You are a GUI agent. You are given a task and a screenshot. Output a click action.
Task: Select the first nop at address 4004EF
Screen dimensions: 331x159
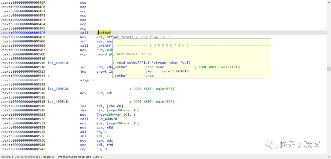coord(83,2)
